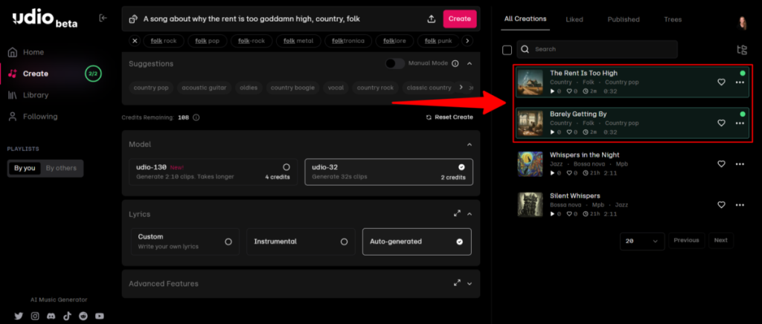Click the upload audio icon
The height and width of the screenshot is (324, 762).
431,19
